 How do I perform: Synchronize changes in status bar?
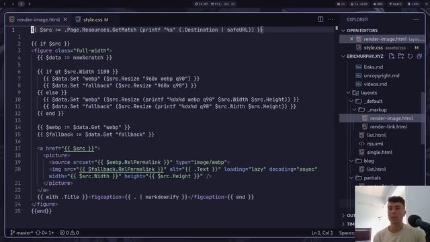pyautogui.click(x=45, y=233)
